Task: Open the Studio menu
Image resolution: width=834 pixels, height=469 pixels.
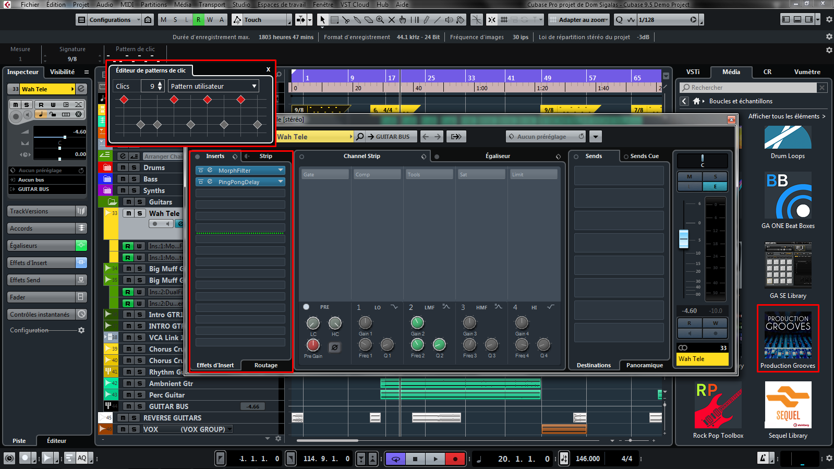Action: tap(241, 5)
